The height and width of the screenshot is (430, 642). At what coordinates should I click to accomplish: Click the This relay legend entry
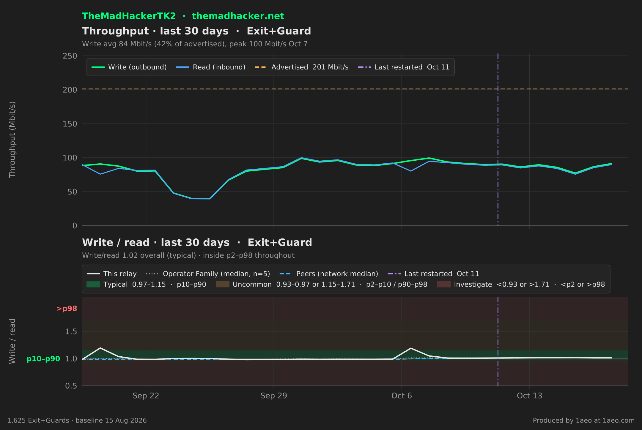click(x=112, y=274)
